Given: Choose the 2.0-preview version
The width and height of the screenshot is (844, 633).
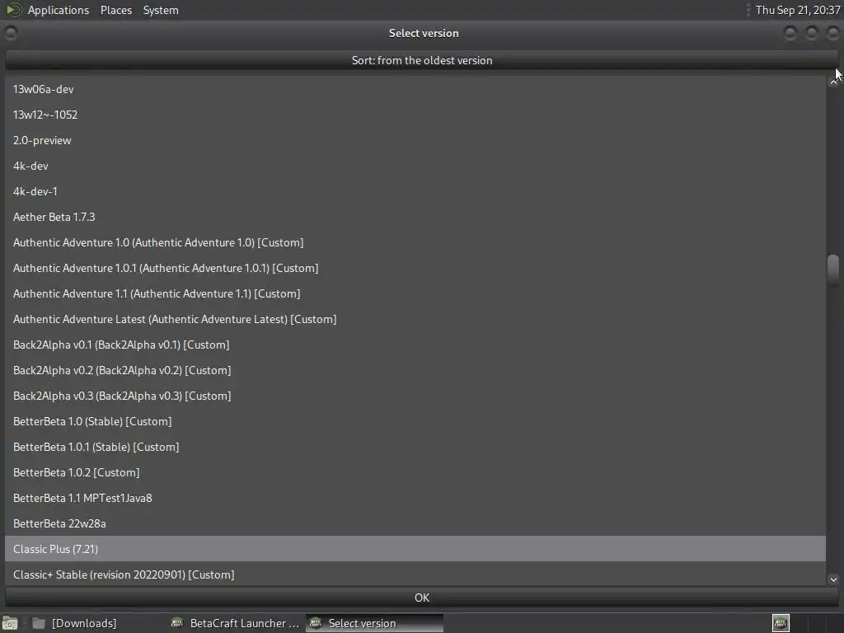Looking at the screenshot, I should (x=415, y=140).
